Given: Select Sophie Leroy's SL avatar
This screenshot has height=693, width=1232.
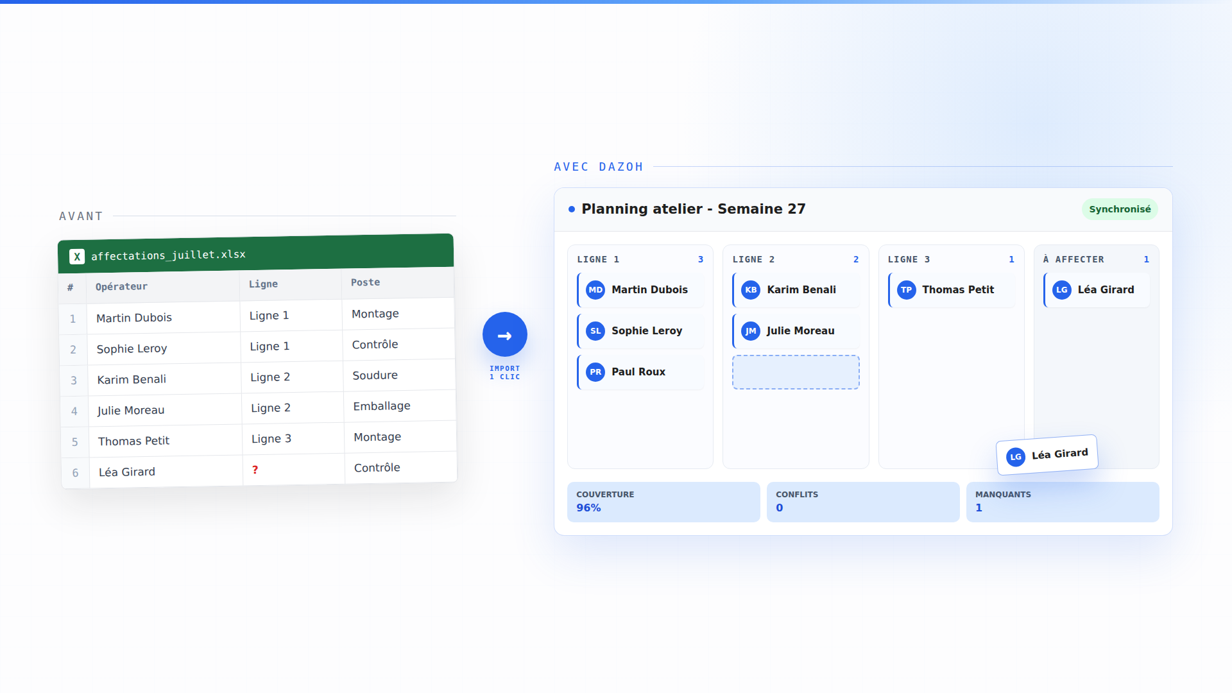Looking at the screenshot, I should point(595,331).
